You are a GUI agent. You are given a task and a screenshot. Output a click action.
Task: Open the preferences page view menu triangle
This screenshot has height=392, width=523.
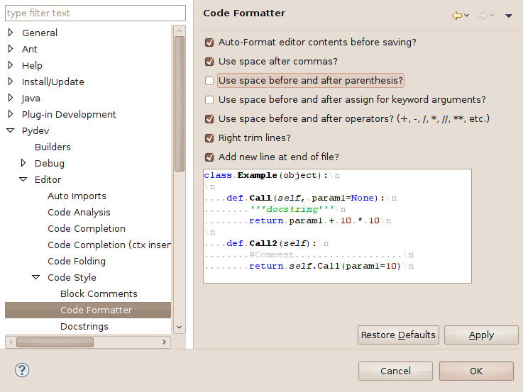point(508,16)
